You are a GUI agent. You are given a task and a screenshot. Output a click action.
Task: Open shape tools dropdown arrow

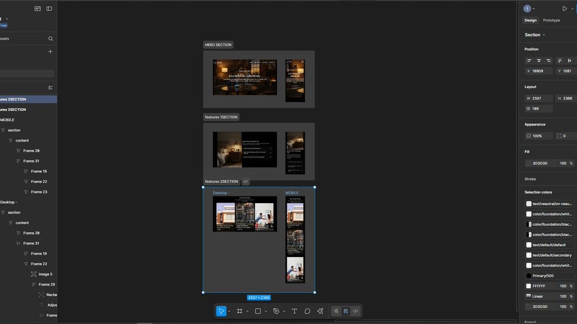266,312
